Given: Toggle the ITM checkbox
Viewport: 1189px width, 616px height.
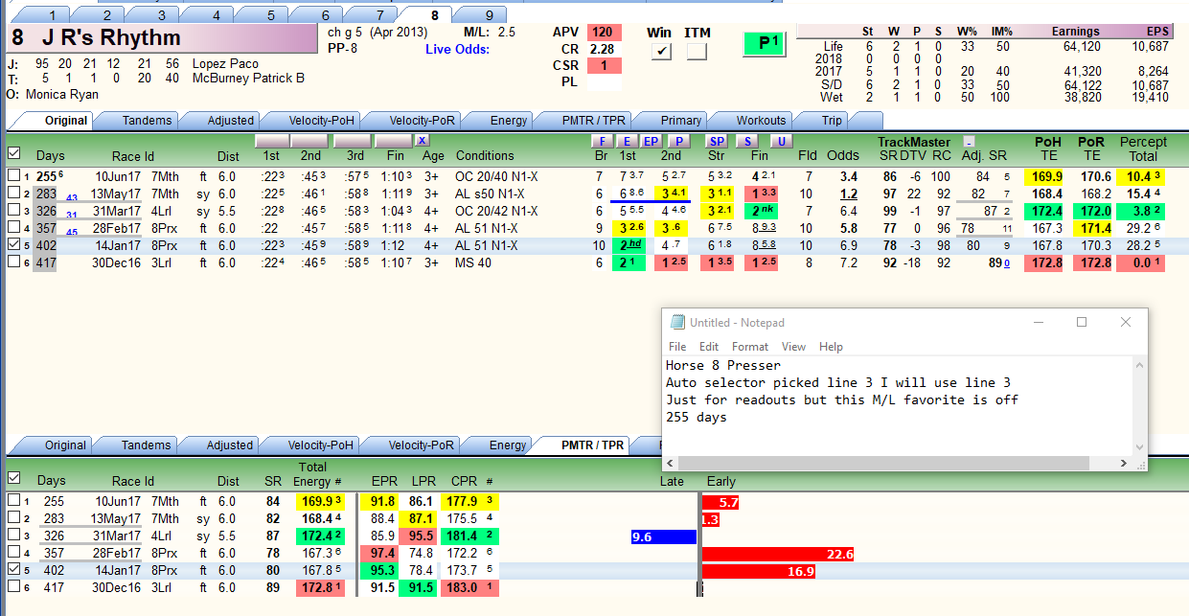Looking at the screenshot, I should pos(697,52).
